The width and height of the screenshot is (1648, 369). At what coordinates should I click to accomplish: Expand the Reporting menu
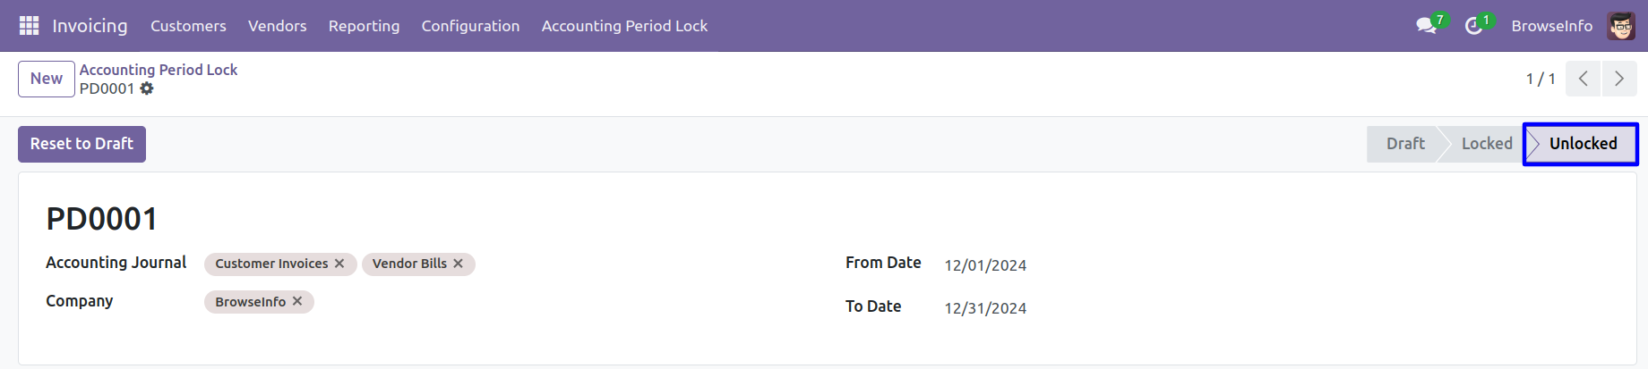(x=364, y=26)
